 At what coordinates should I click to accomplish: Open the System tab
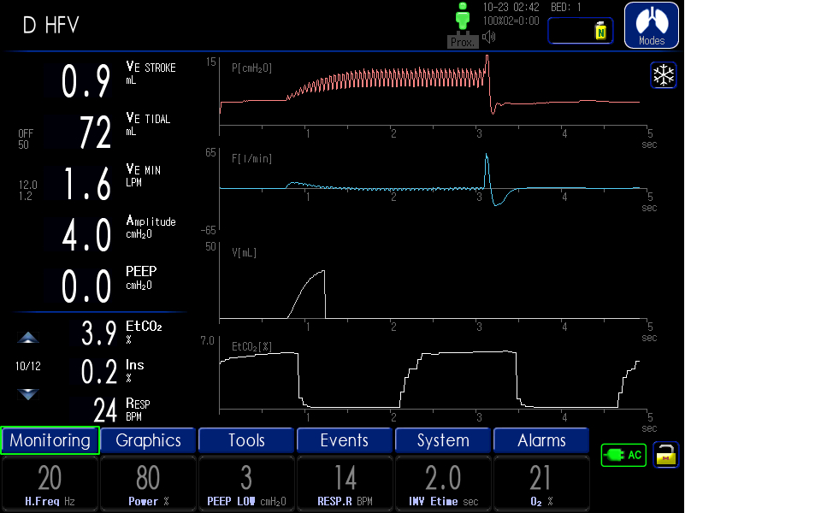click(x=443, y=440)
